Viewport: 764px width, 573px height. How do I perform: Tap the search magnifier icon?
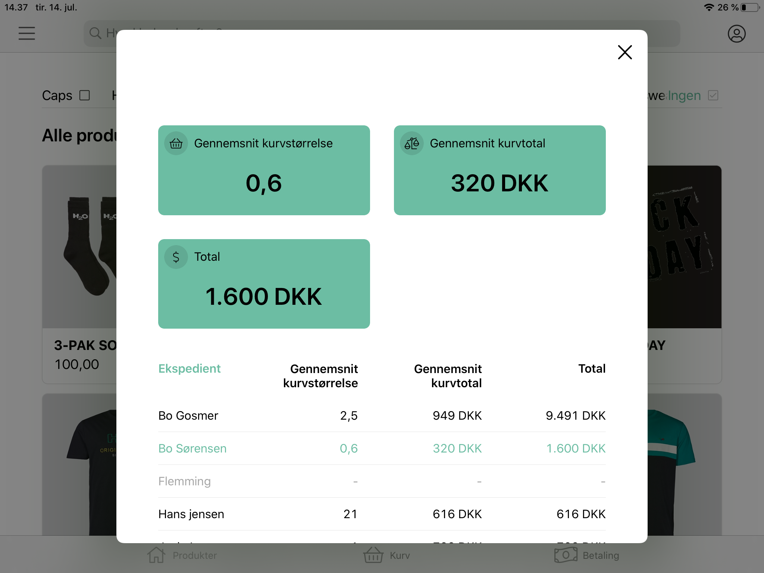click(95, 33)
